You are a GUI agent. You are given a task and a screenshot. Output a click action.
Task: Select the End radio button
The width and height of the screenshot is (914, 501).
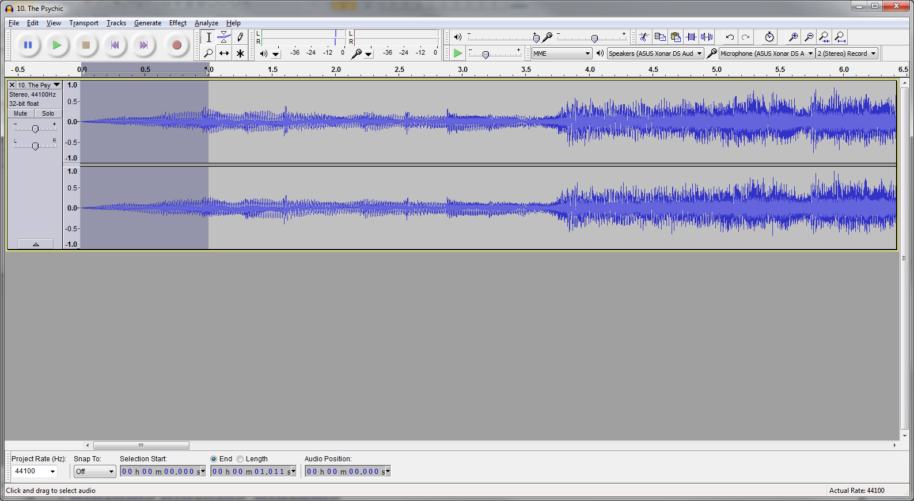(x=214, y=459)
